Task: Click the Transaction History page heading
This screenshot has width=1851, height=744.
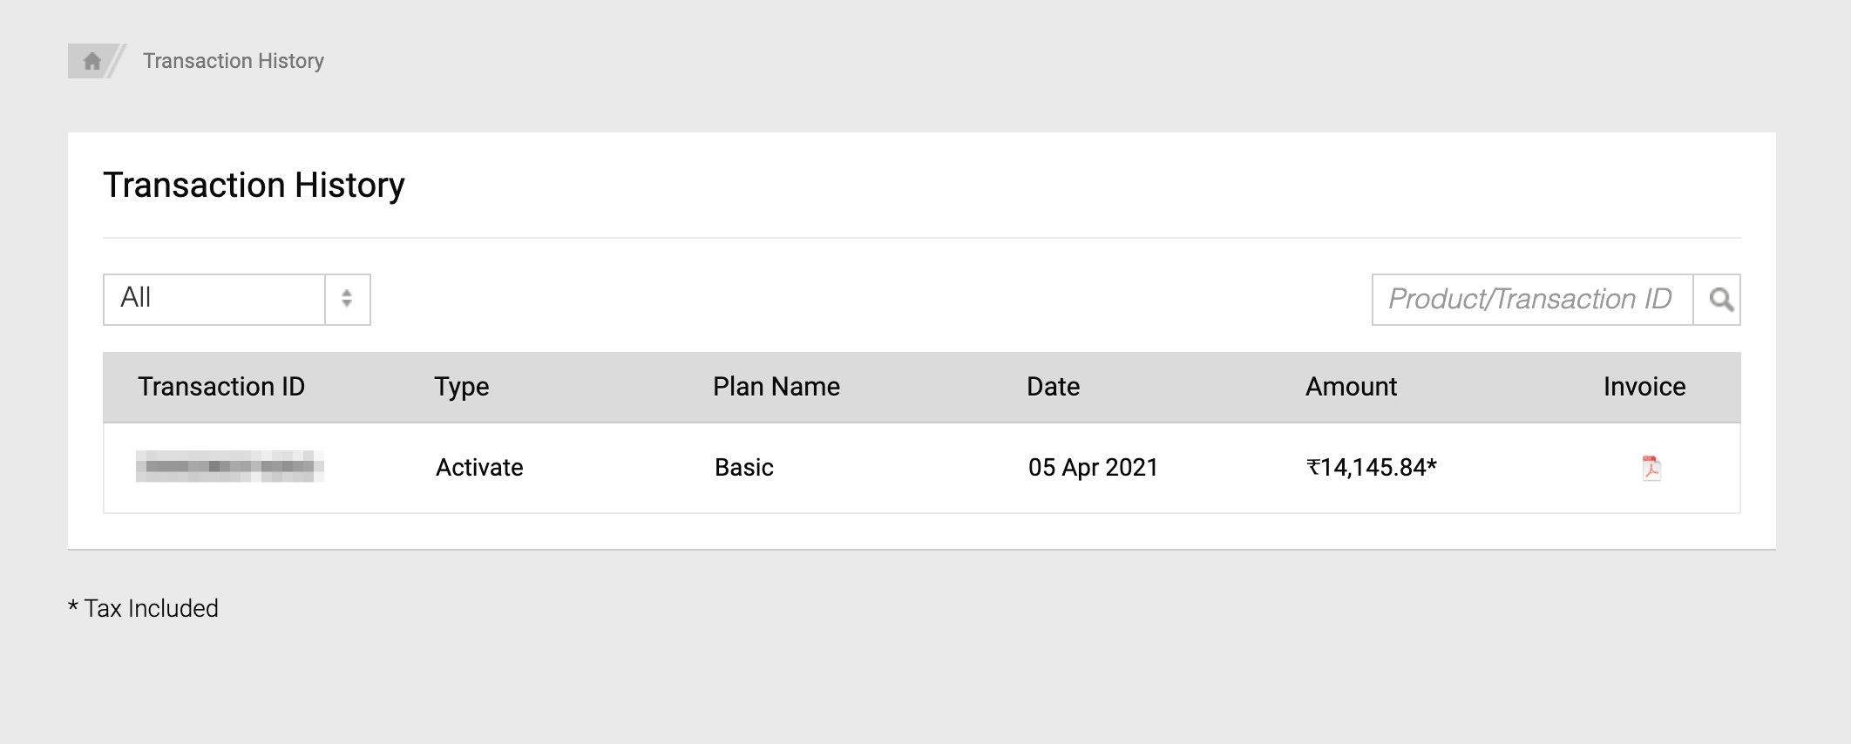Action: (x=254, y=186)
